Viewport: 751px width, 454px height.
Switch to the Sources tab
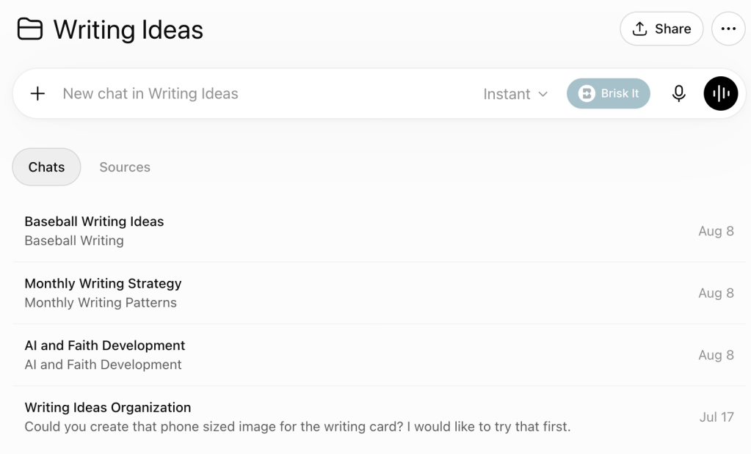(x=125, y=167)
